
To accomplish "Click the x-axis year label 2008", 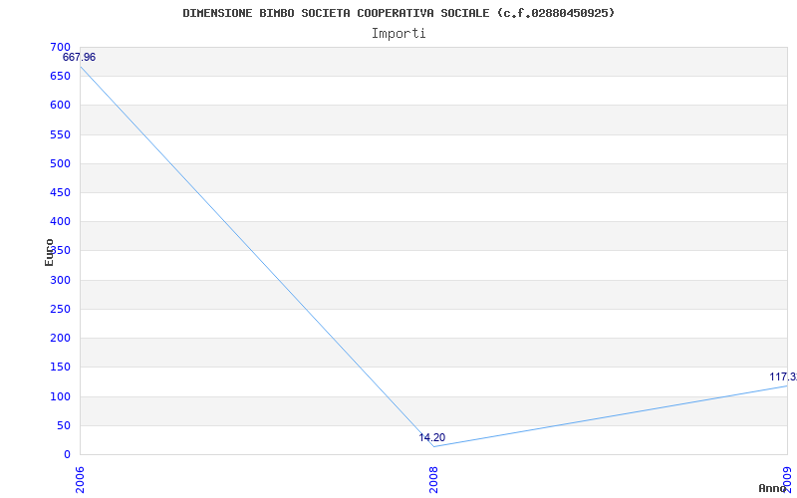I will coord(433,480).
